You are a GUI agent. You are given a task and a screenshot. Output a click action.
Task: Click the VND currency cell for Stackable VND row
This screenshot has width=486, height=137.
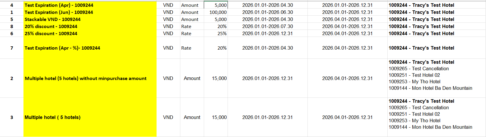coord(168,19)
